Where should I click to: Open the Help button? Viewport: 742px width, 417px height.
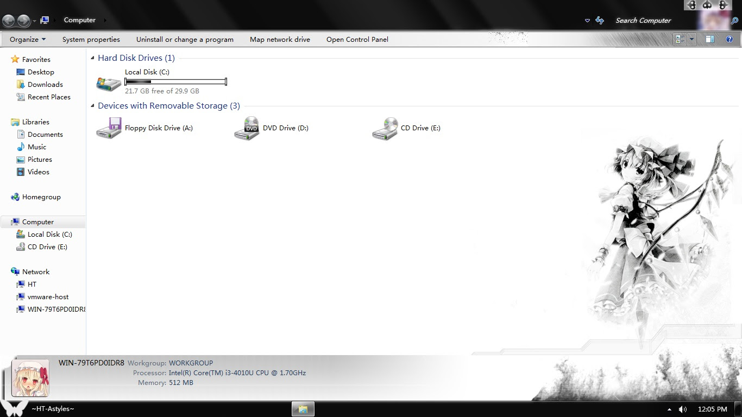[x=730, y=39]
